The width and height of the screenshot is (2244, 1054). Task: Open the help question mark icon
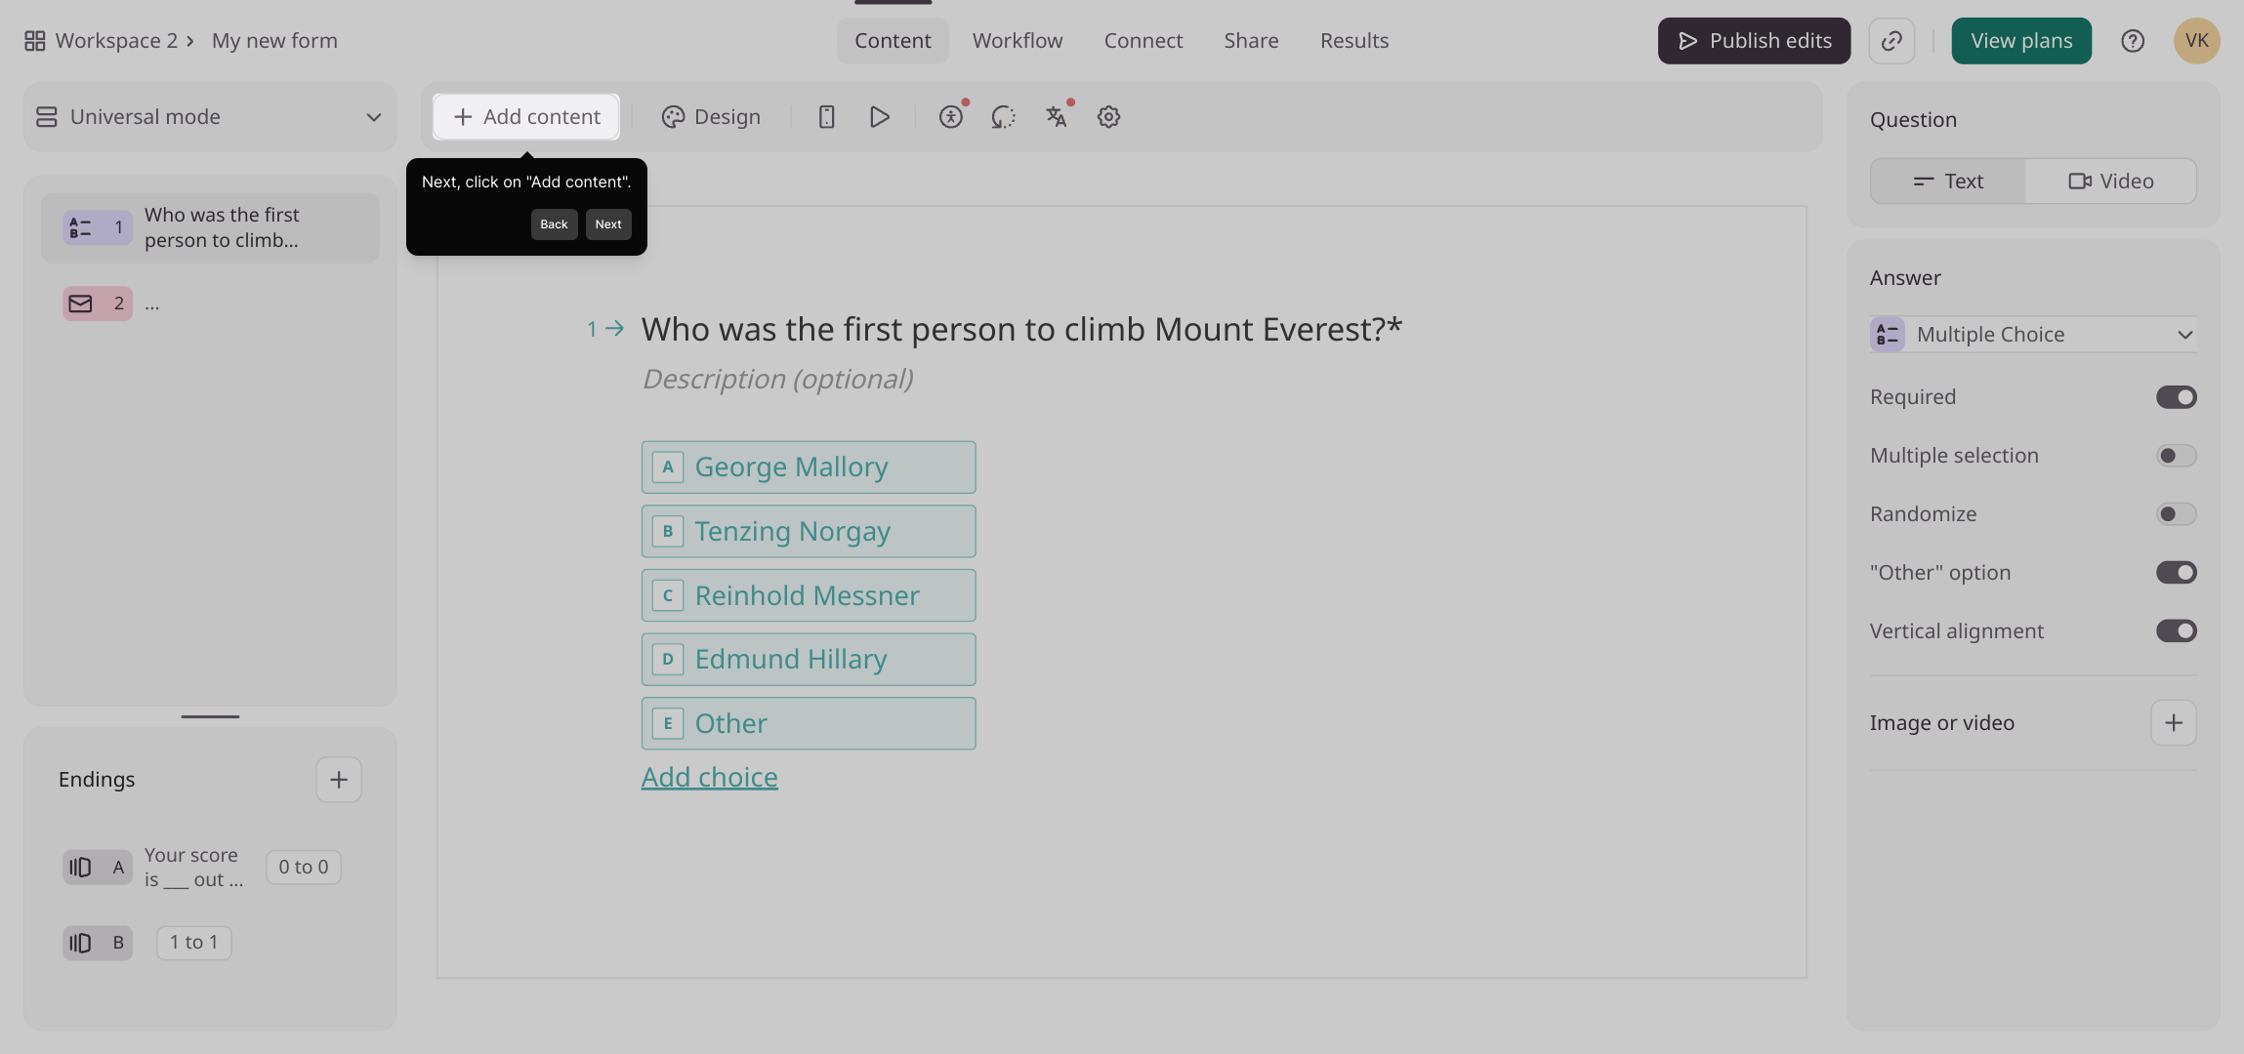[2133, 41]
